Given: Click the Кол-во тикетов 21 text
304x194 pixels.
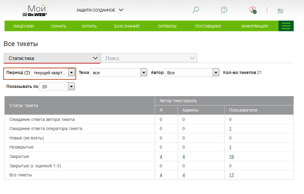Looking at the screenshot, I should tap(242, 72).
